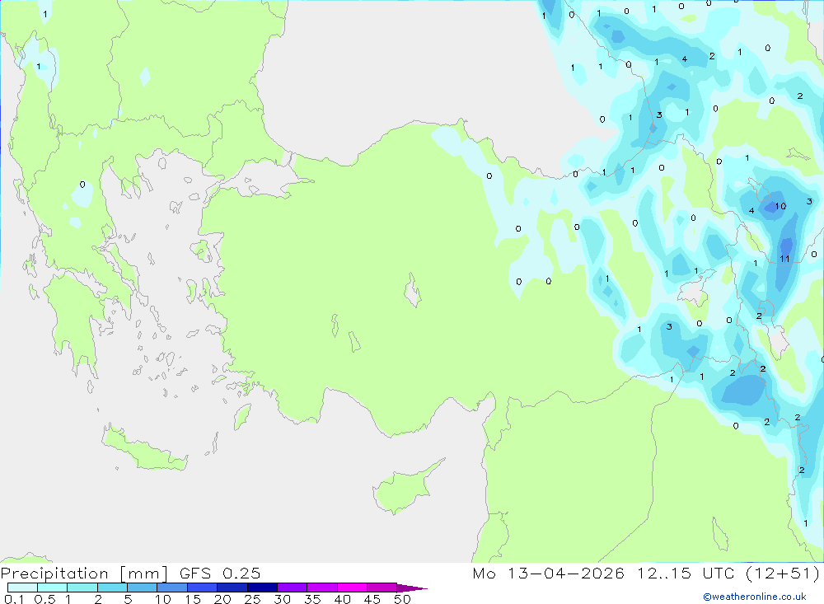Click the '11' precipitation value on the map
This screenshot has height=604, width=824.
pyautogui.click(x=784, y=259)
